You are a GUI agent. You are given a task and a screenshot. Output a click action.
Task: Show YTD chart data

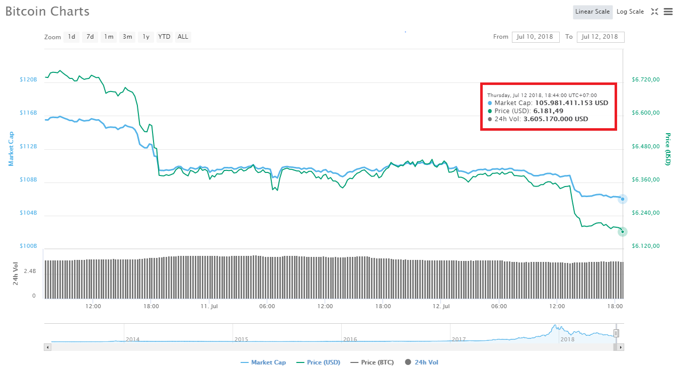coord(164,37)
